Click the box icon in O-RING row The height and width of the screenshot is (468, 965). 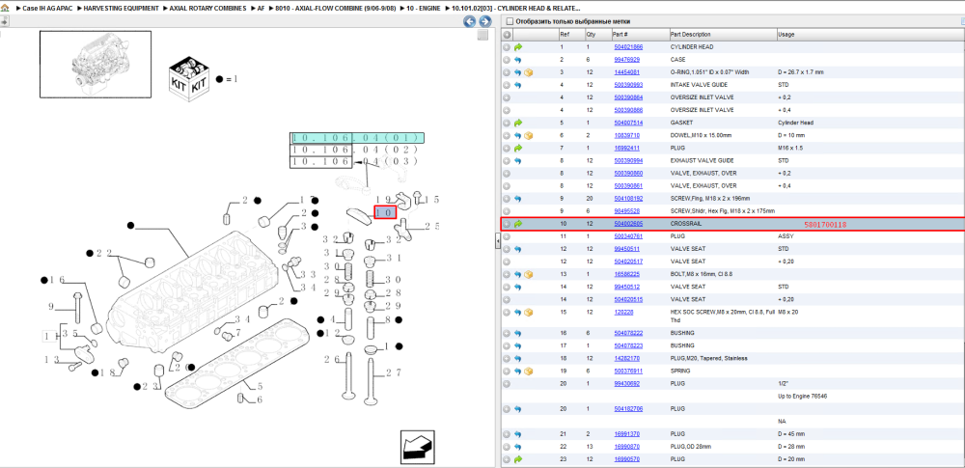pos(528,72)
